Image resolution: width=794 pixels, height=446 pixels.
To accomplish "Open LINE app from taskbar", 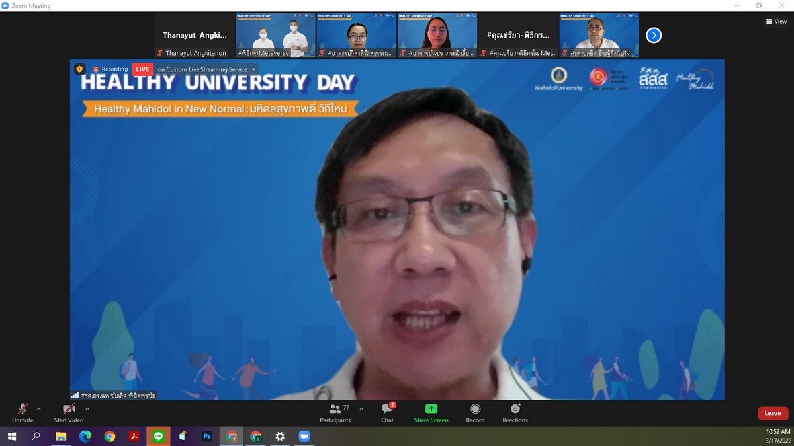I will (158, 436).
